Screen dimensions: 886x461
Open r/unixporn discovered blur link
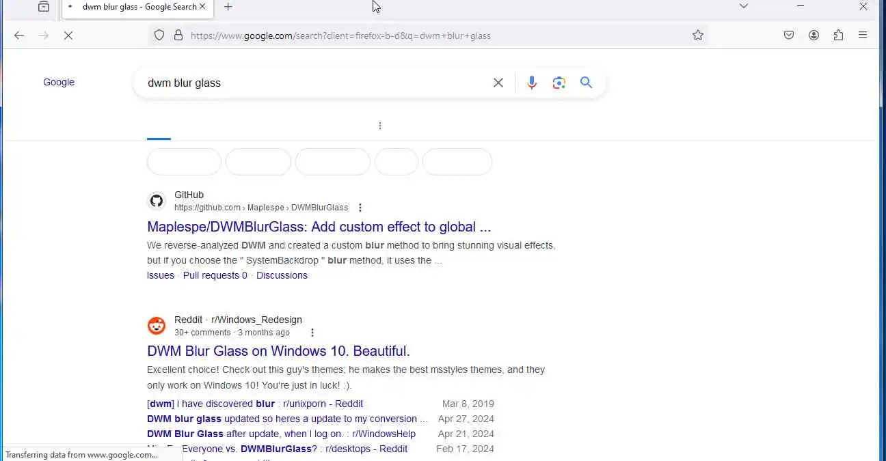255,404
